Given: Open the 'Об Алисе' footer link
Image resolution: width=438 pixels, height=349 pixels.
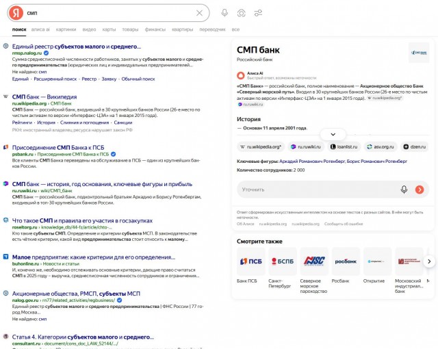Looking at the screenshot, I should click(245, 224).
